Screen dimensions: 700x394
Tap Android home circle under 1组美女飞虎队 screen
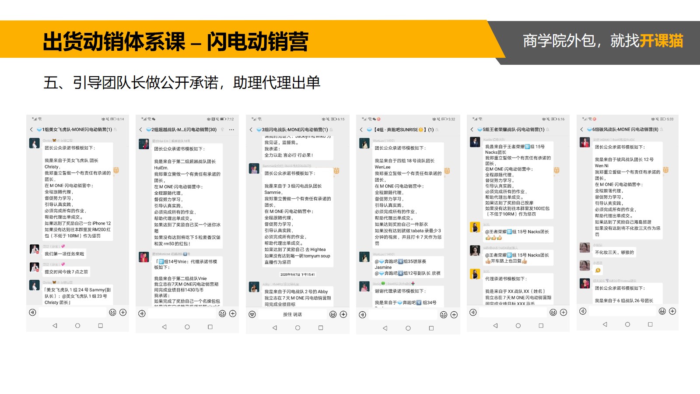pyautogui.click(x=77, y=326)
